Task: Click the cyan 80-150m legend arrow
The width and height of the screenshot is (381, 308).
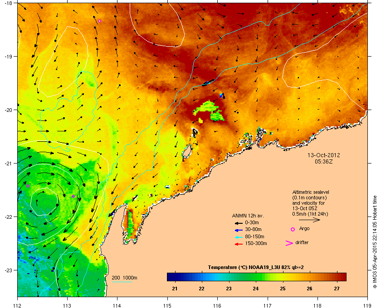Action: click(239, 237)
